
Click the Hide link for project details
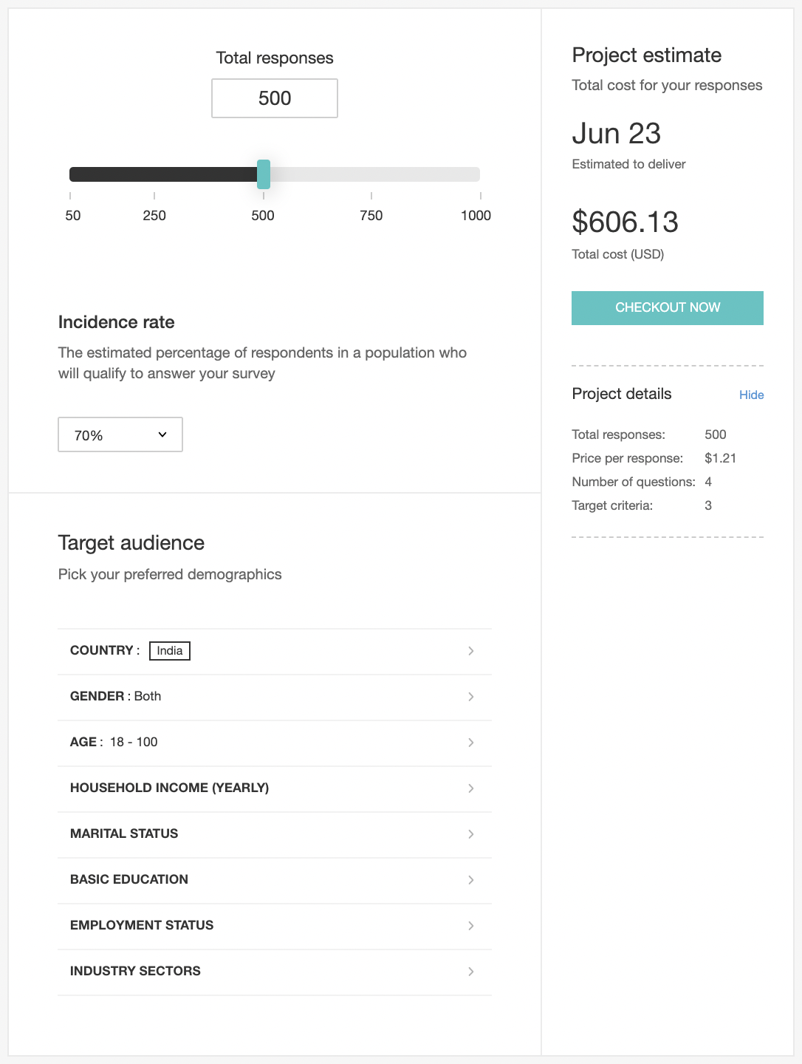(751, 395)
